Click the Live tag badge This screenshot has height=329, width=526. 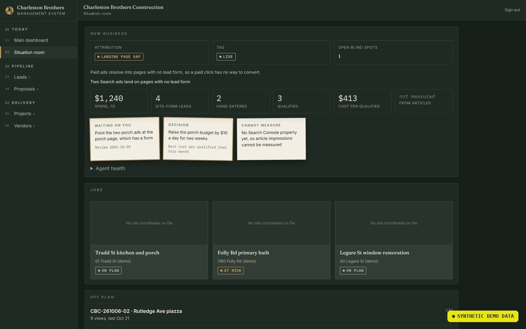tap(226, 57)
